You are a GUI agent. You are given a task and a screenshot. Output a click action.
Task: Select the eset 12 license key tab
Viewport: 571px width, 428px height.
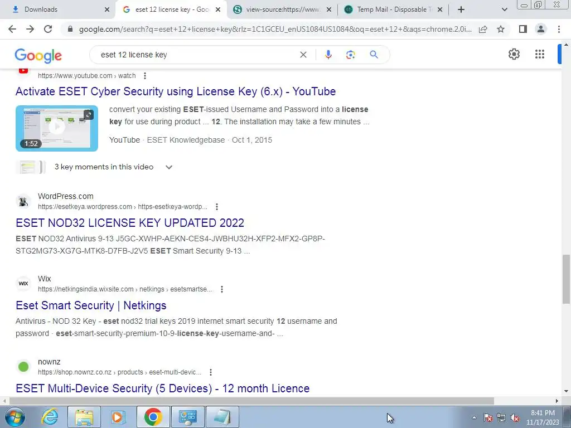click(x=171, y=9)
